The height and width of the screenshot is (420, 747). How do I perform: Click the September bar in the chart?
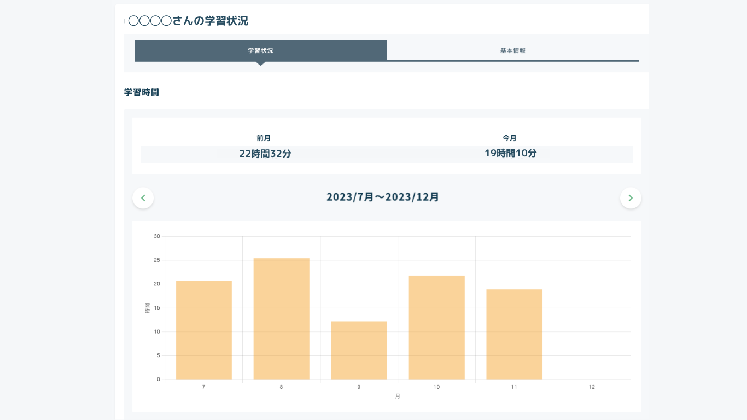point(359,350)
